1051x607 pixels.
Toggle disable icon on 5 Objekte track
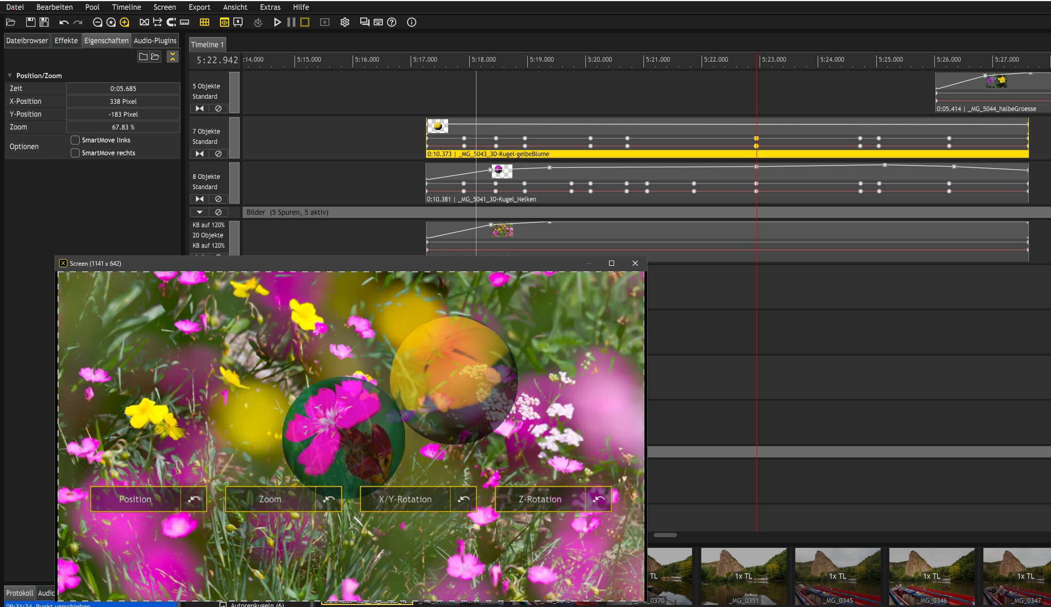tap(218, 108)
